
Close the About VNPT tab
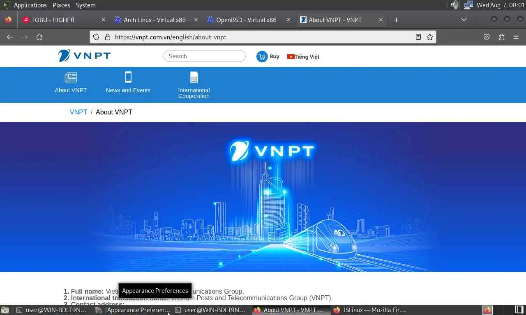click(x=381, y=20)
